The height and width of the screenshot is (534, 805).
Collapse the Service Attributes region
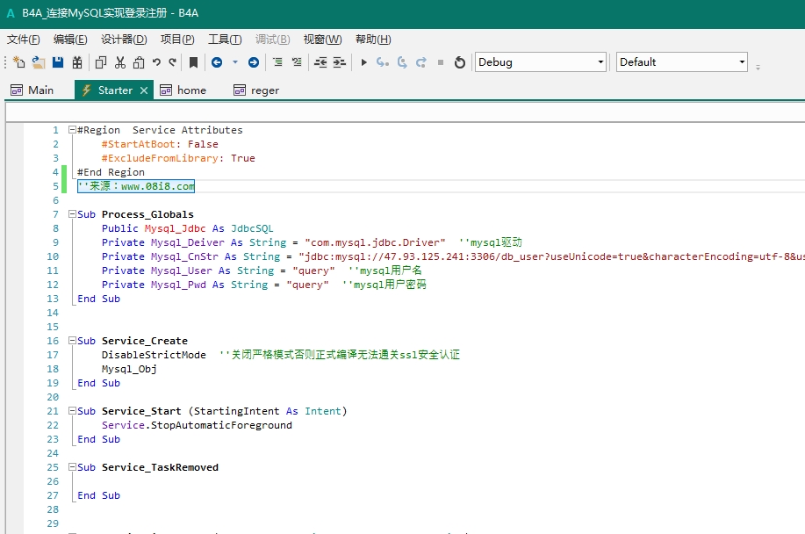[x=72, y=130]
